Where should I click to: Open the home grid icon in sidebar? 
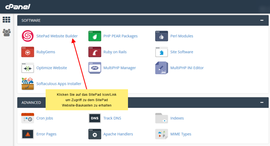click(6, 20)
